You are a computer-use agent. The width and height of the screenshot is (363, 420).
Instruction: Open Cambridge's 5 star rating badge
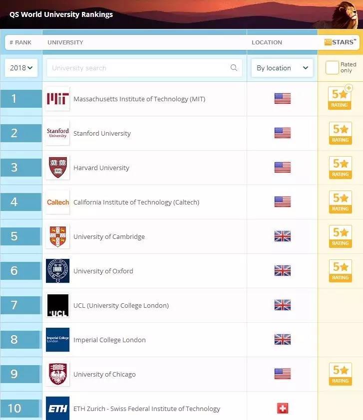[340, 236]
